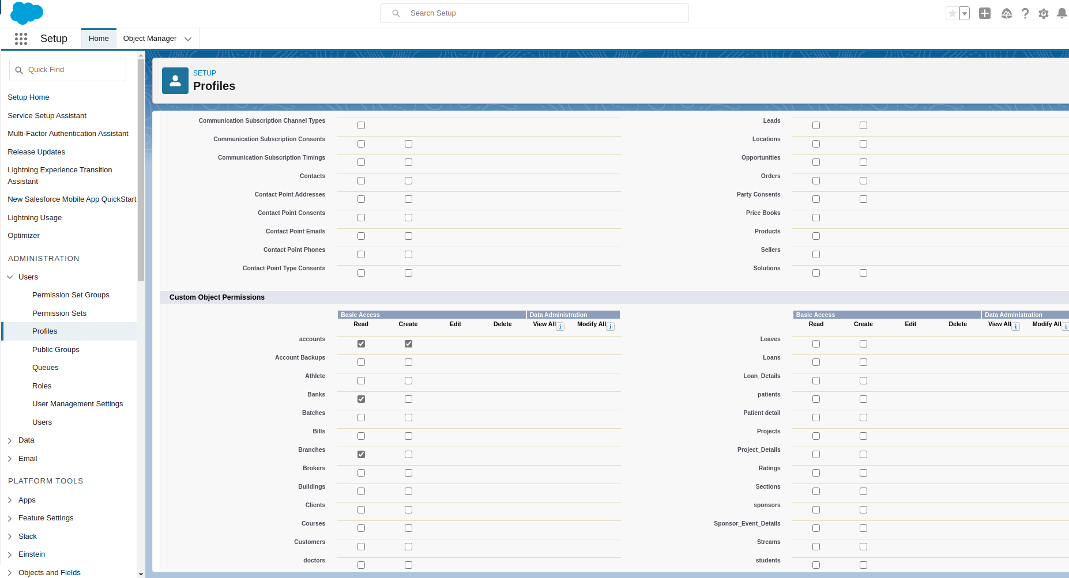The image size is (1069, 578).
Task: Open Service Setup Assistant
Action: [x=47, y=116]
